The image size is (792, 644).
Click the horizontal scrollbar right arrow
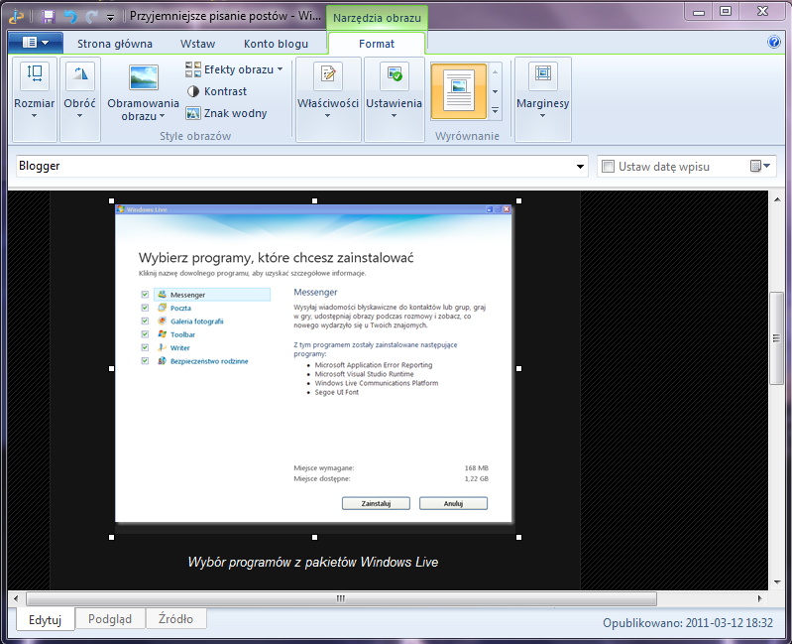click(759, 598)
